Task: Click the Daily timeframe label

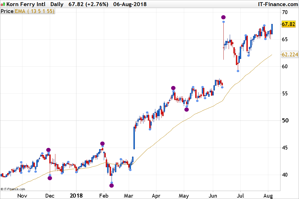Action: pos(57,4)
